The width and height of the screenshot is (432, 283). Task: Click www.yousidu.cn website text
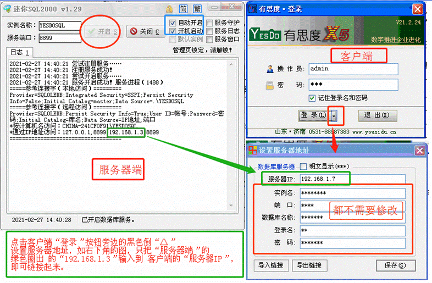pyautogui.click(x=374, y=132)
